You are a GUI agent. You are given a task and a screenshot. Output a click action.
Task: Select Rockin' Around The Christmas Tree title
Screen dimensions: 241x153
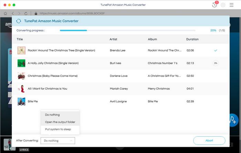click(61, 50)
